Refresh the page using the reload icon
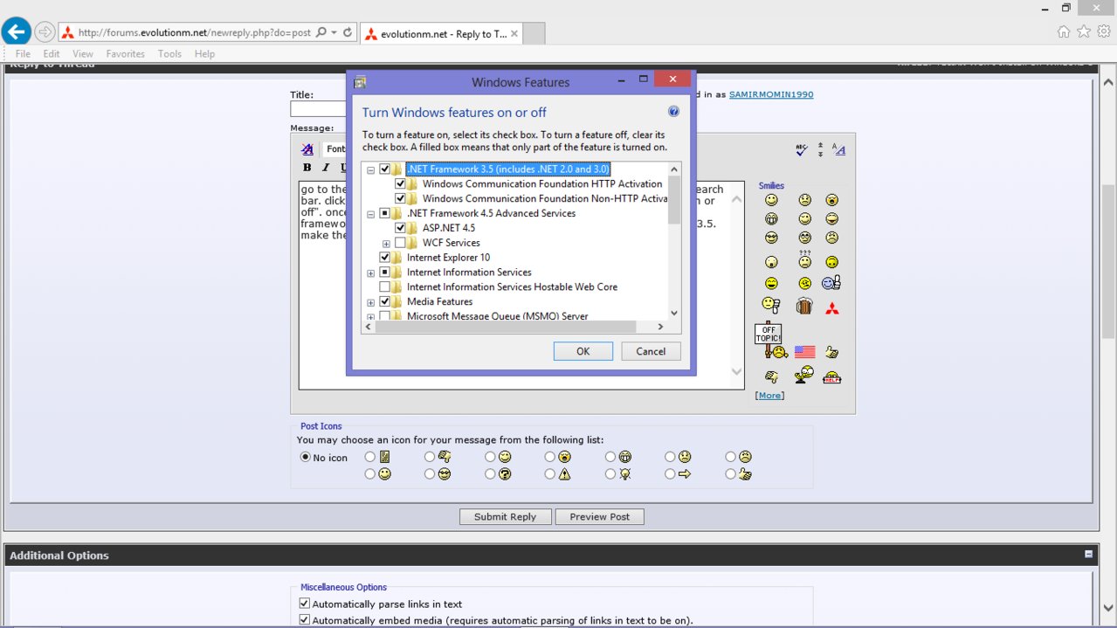 tap(348, 32)
